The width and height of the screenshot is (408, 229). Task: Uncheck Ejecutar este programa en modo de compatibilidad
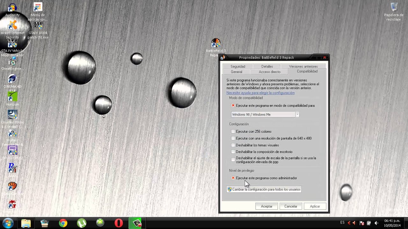[233, 106]
